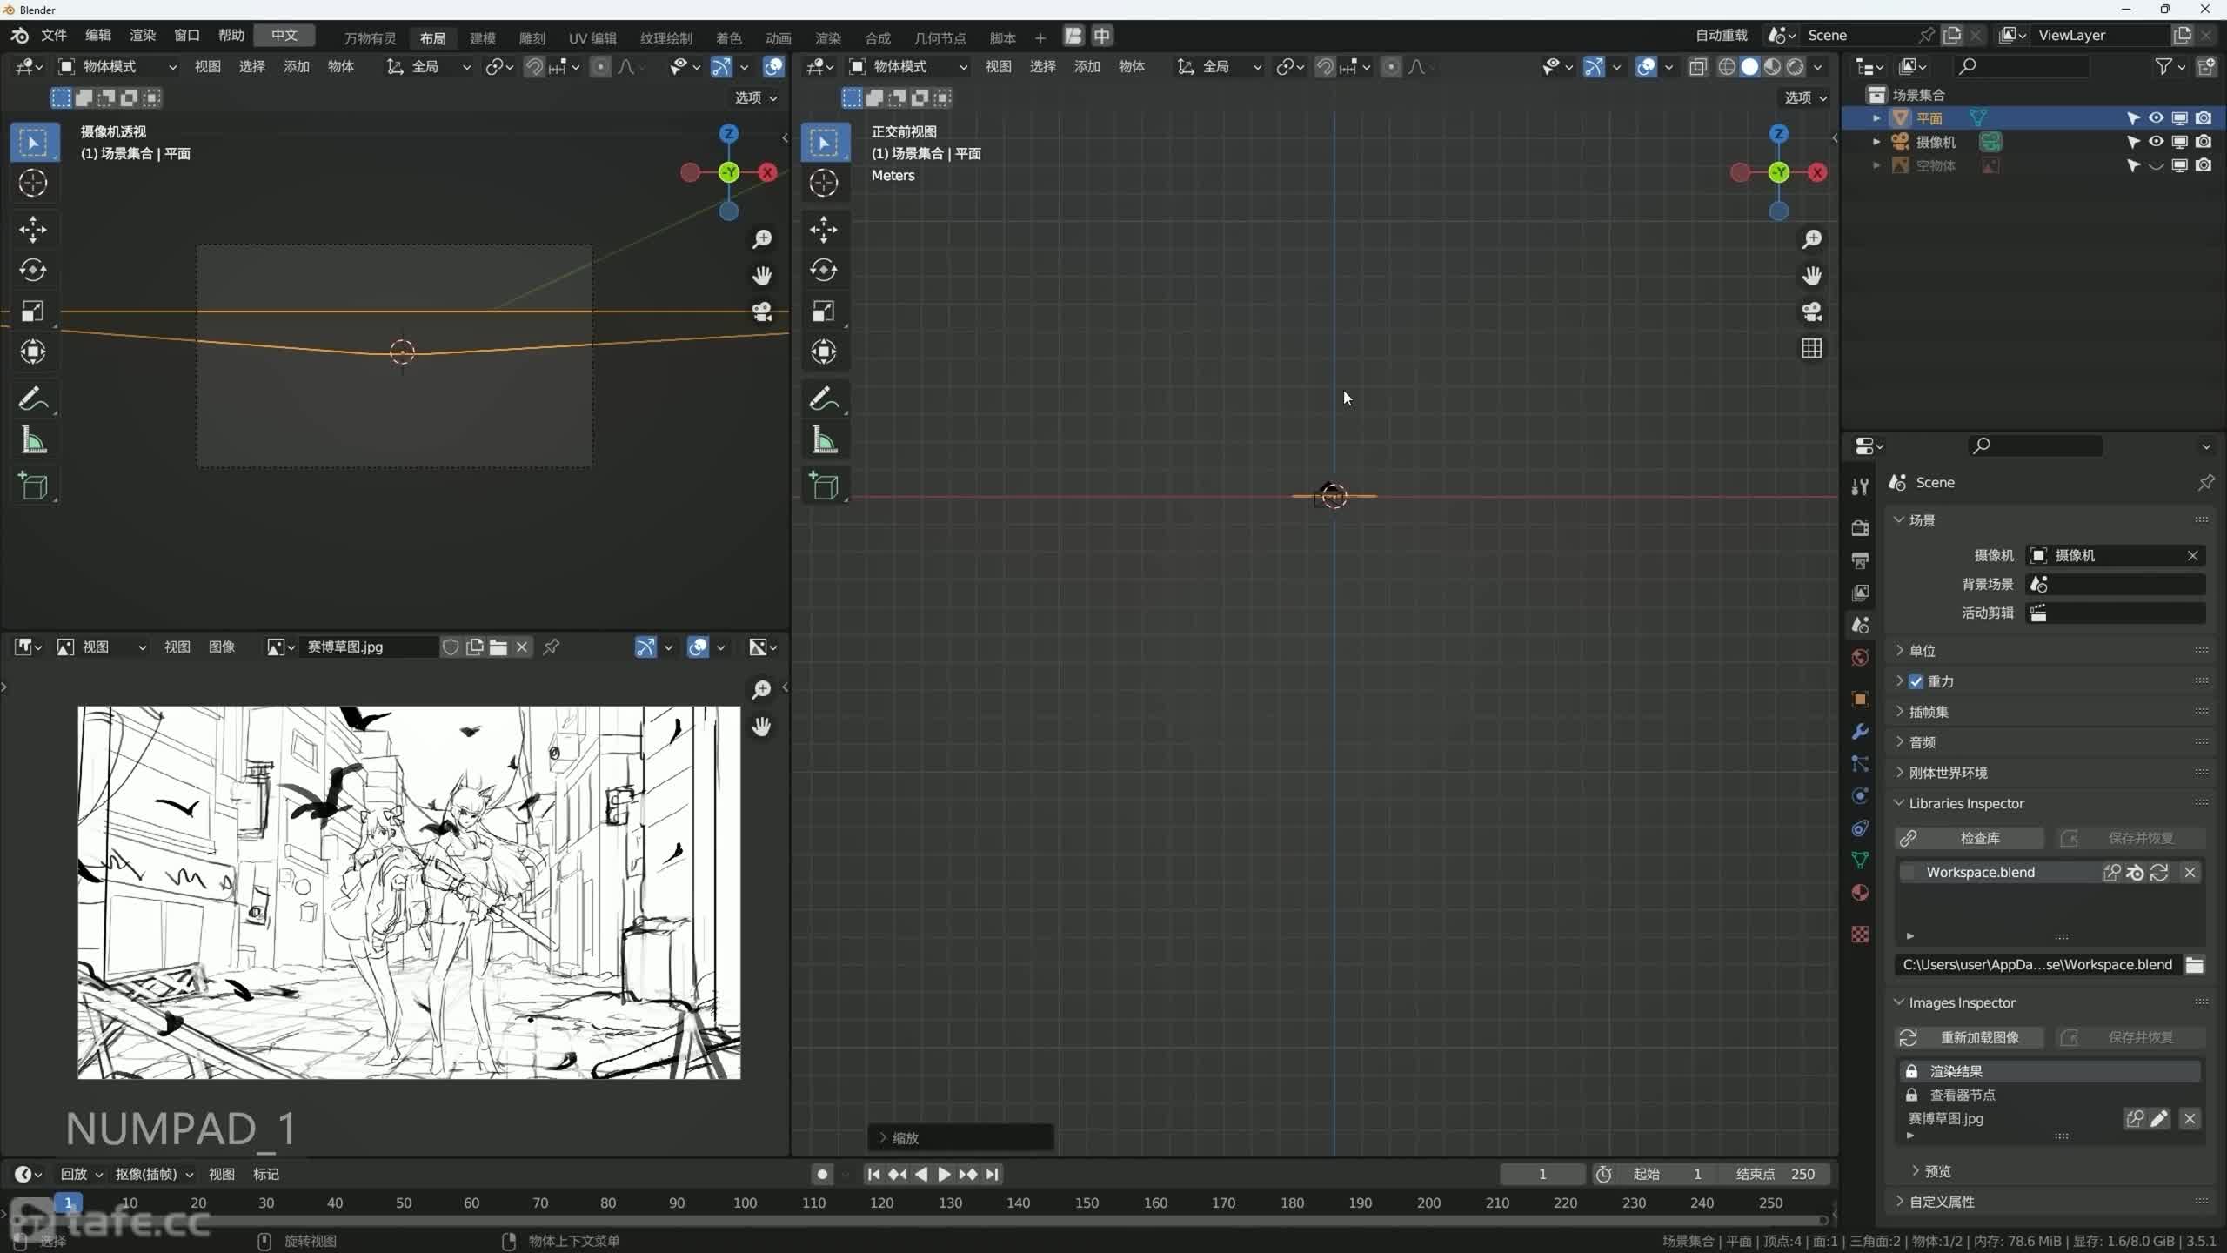Click the pan hand icon in right viewport
Screen dimensions: 2227x1253
pos(1812,276)
